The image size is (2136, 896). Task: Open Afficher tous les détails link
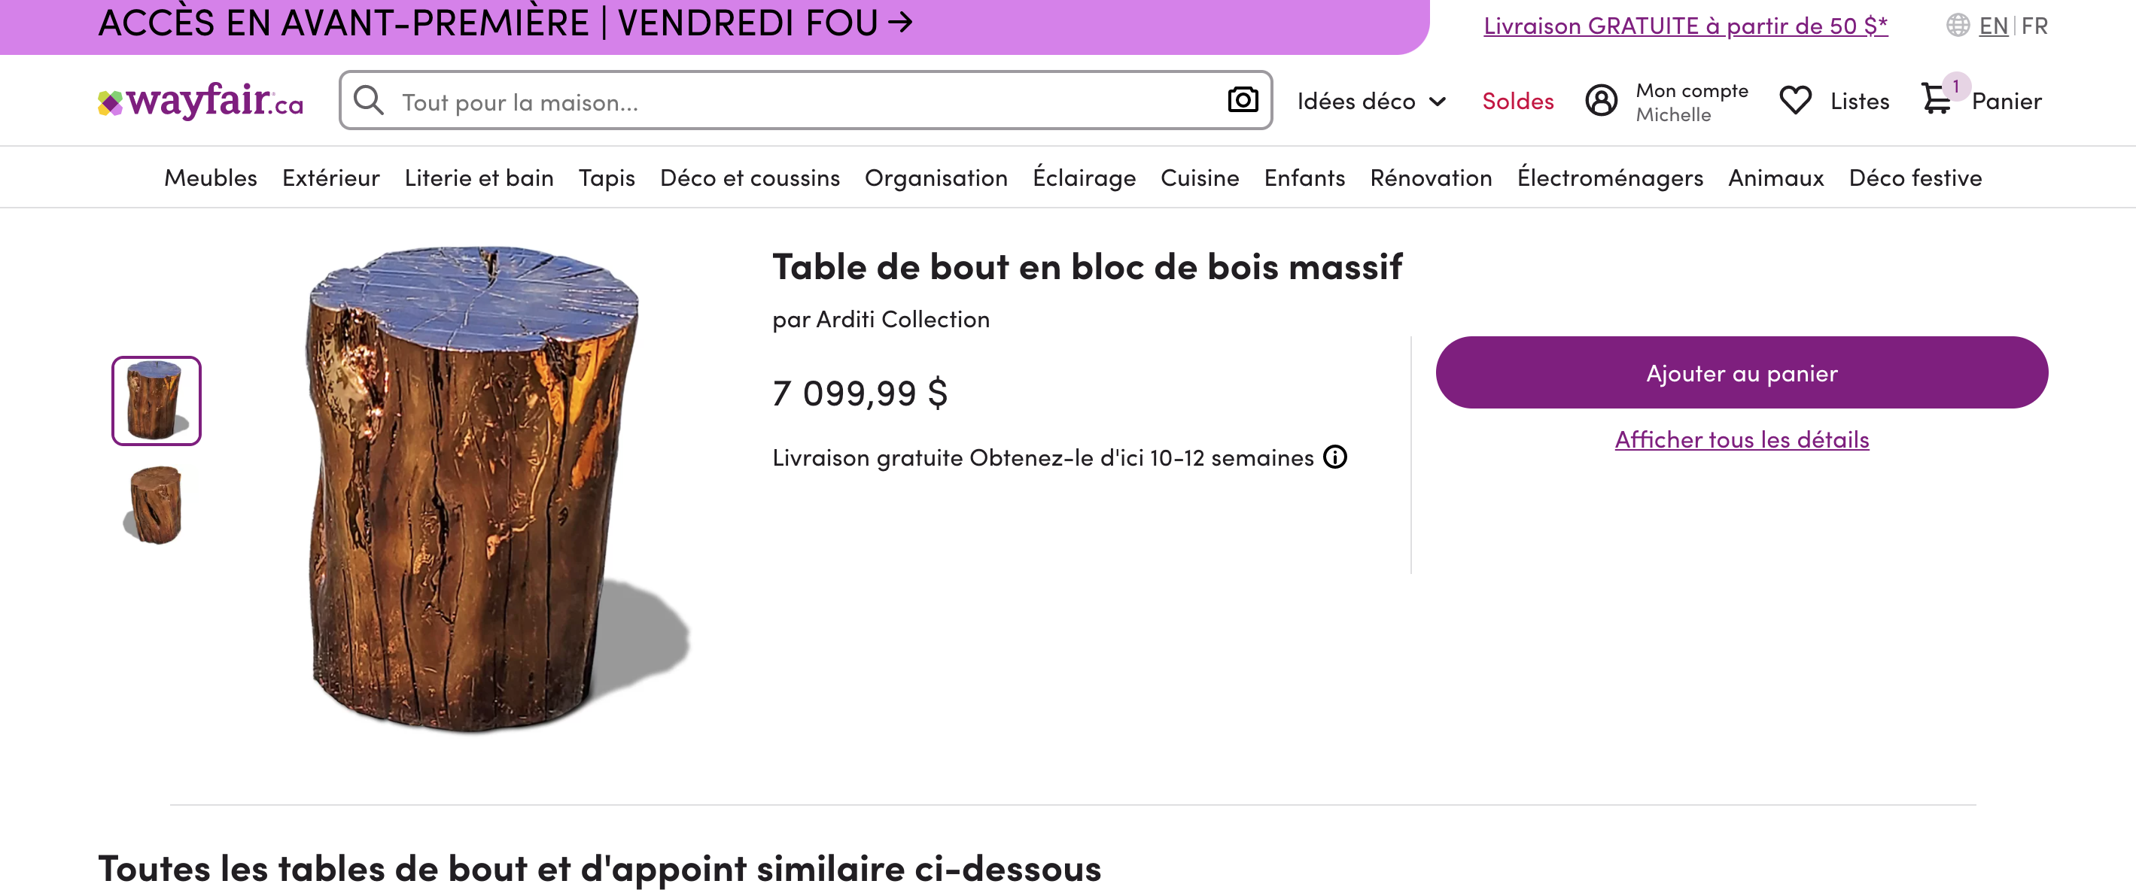point(1742,439)
